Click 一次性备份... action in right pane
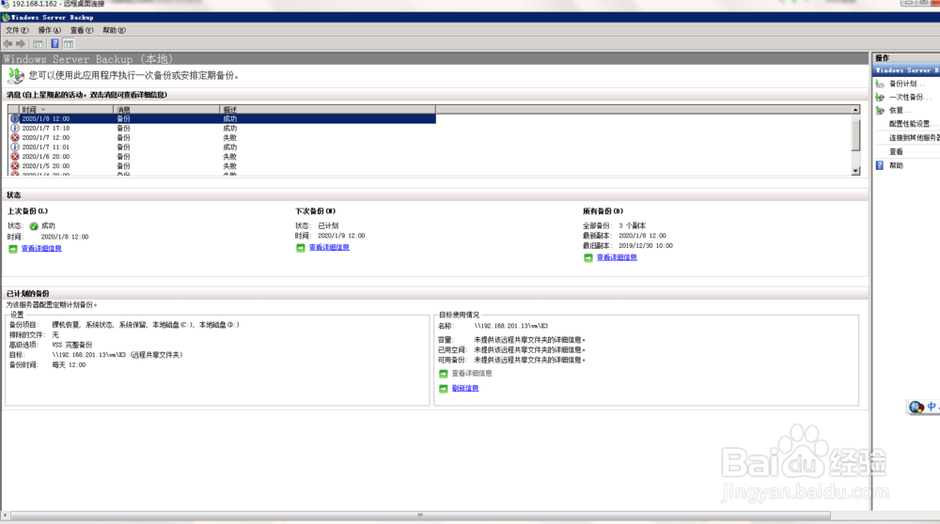Screen dimensions: 940x524 click(x=910, y=97)
